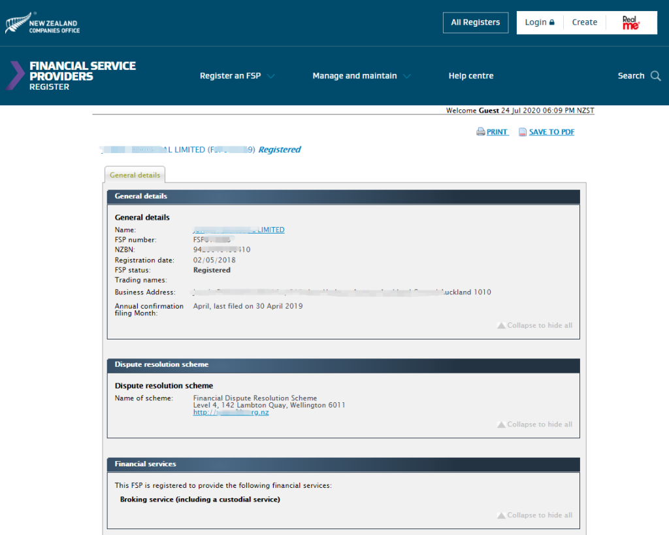Image resolution: width=669 pixels, height=535 pixels.
Task: Click the Save to PDF link
Action: [551, 132]
